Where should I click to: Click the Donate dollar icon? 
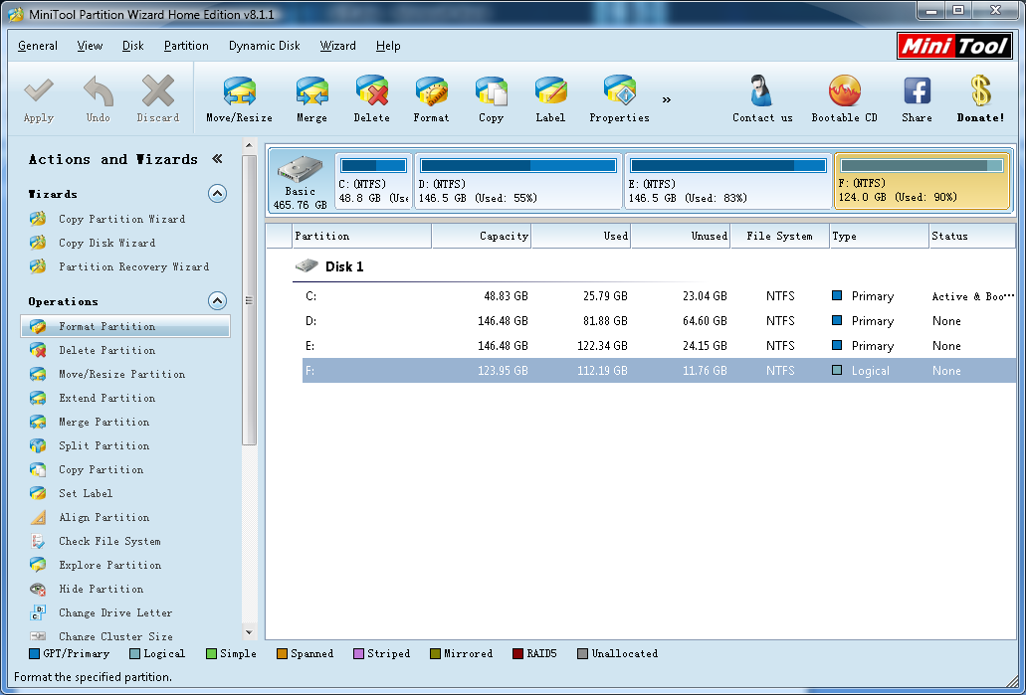coord(980,90)
